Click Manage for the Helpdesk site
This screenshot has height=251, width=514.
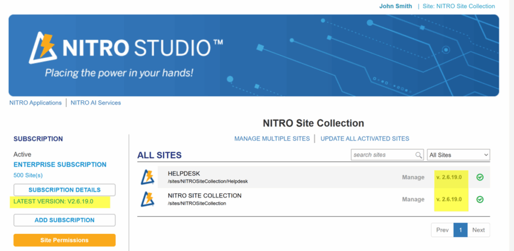coord(413,177)
